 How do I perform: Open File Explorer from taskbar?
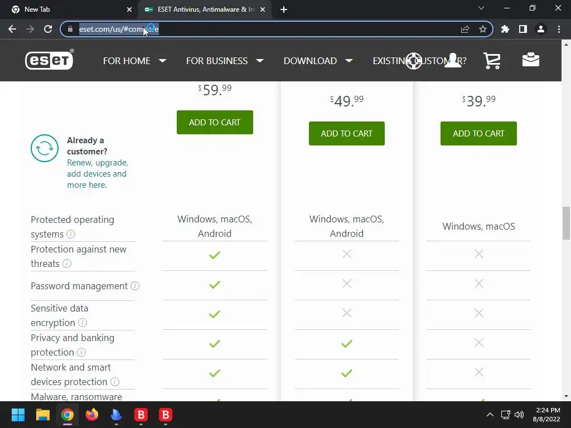click(42, 415)
